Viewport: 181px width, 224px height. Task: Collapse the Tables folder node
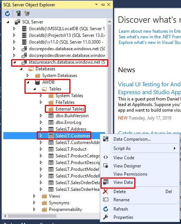(x=34, y=89)
